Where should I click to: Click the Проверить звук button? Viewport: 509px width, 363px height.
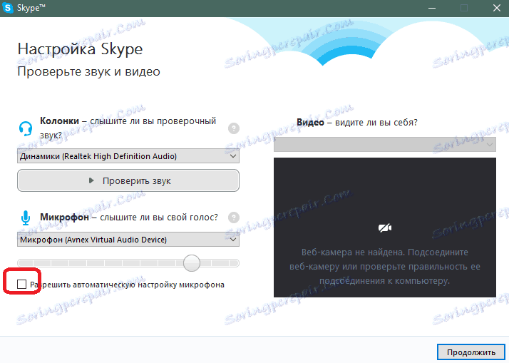(128, 180)
